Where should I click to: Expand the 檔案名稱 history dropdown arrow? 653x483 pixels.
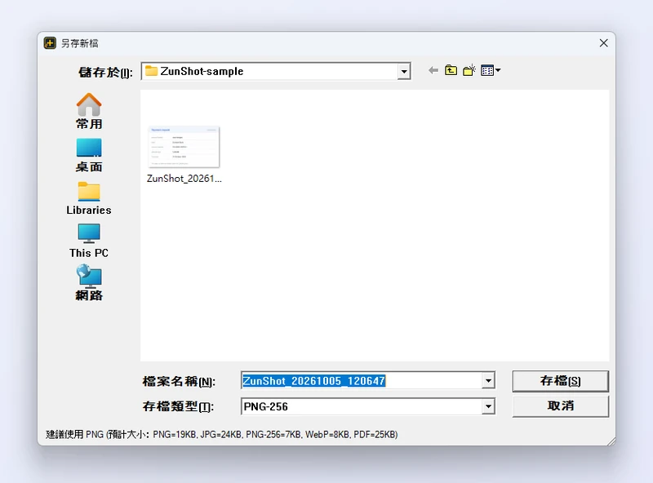click(488, 380)
